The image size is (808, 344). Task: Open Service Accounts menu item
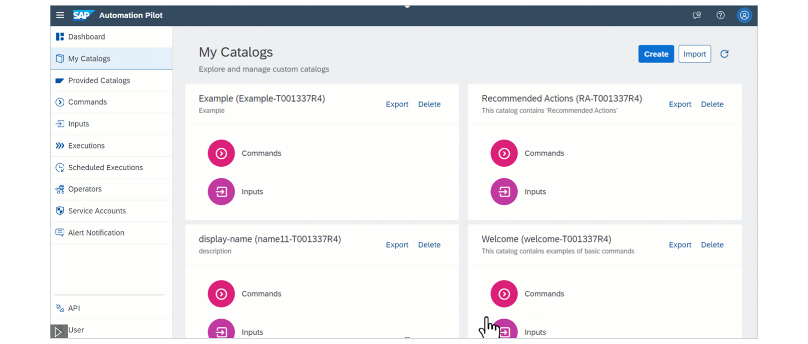click(x=111, y=211)
